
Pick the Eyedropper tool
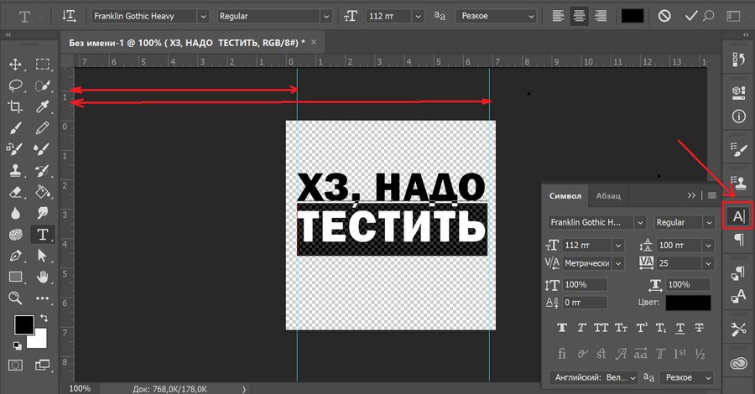pyautogui.click(x=42, y=106)
